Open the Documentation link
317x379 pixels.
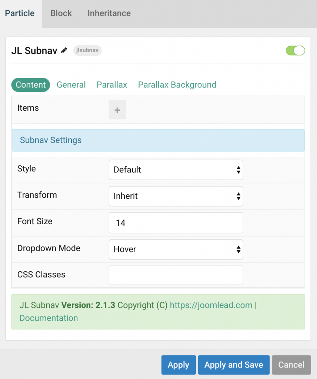pyautogui.click(x=49, y=318)
